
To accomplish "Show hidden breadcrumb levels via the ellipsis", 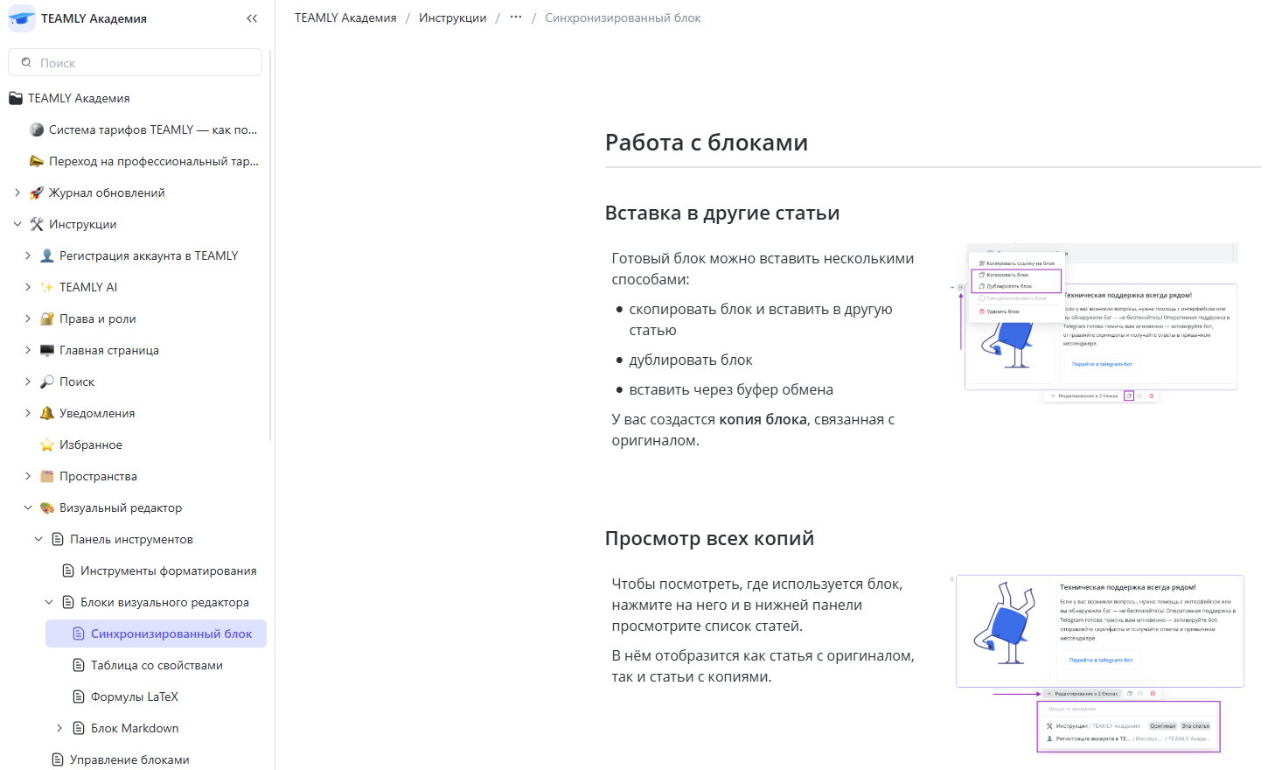I will [x=516, y=17].
